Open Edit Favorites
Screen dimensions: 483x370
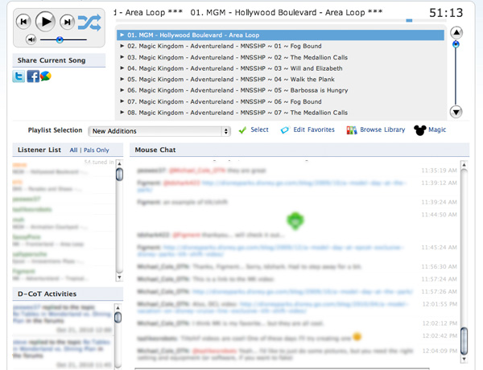click(314, 129)
